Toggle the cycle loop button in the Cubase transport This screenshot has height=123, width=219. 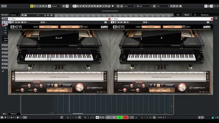tap(108, 118)
